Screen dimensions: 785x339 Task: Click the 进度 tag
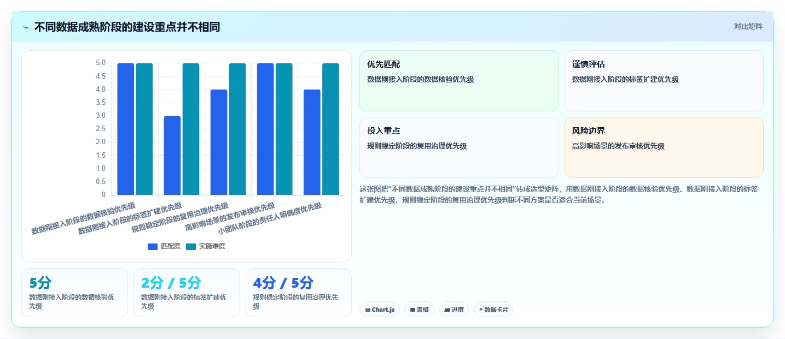(454, 310)
